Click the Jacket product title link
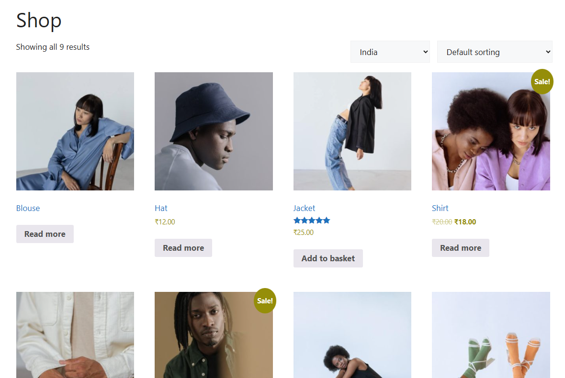The image size is (565, 378). [x=304, y=208]
